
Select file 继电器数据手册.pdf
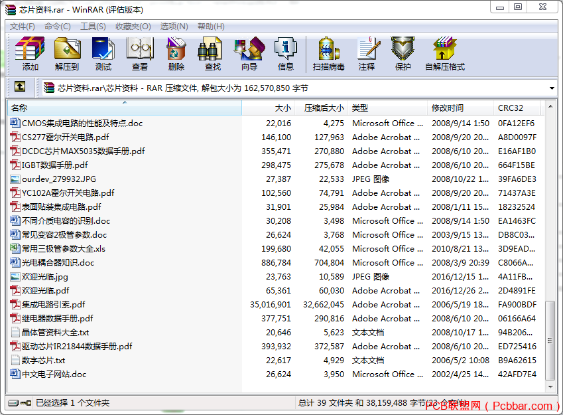click(58, 318)
